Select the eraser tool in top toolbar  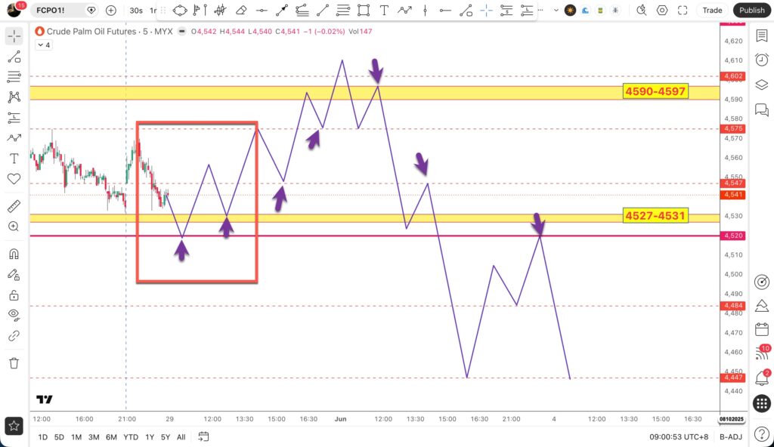click(x=241, y=10)
